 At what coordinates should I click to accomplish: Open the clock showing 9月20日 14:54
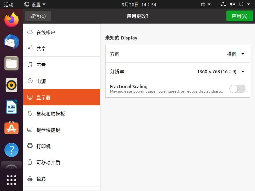click(x=139, y=4)
